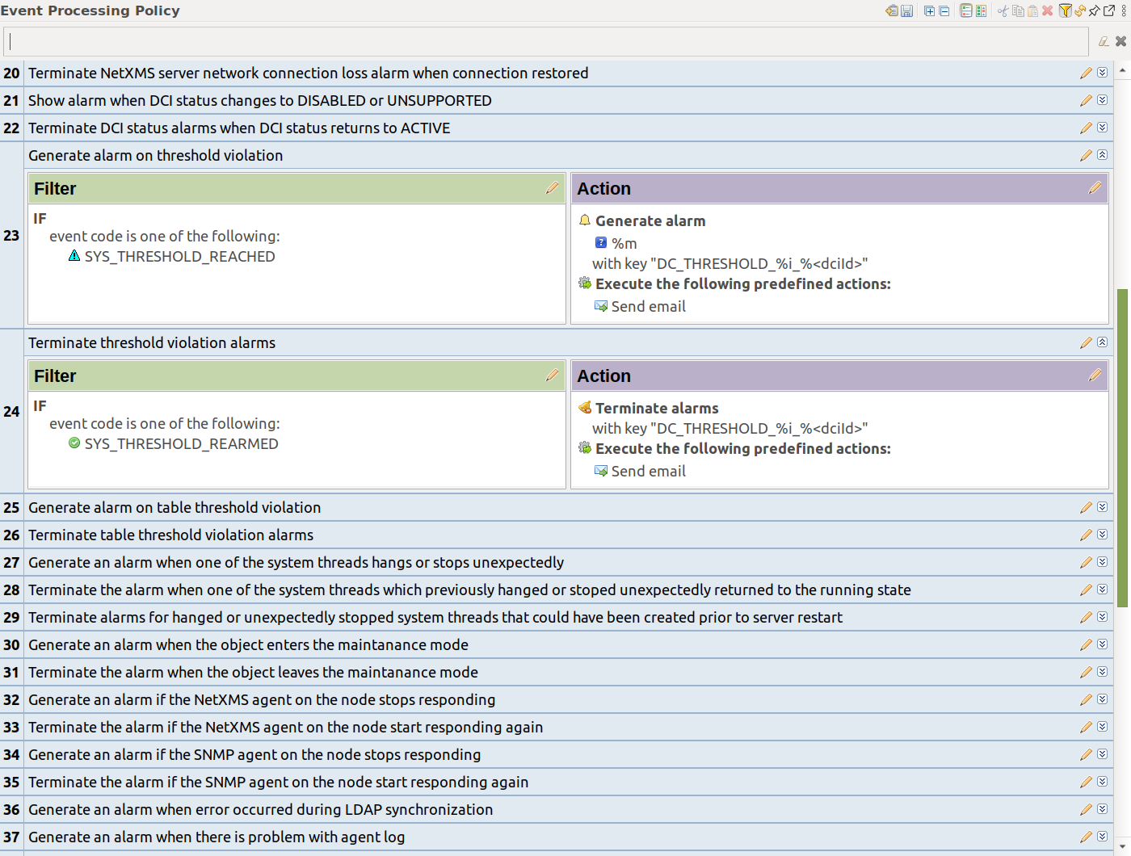Image resolution: width=1131 pixels, height=856 pixels.
Task: Pop out the view into a new window
Action: (x=1109, y=10)
